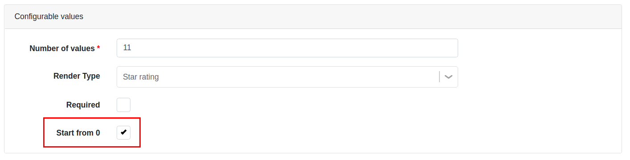This screenshot has height=160, width=630.
Task: Click the checkmark icon beside Start from 0
Action: pos(123,132)
